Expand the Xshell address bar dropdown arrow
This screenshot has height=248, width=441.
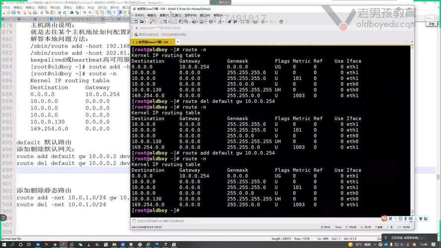coord(410,28)
